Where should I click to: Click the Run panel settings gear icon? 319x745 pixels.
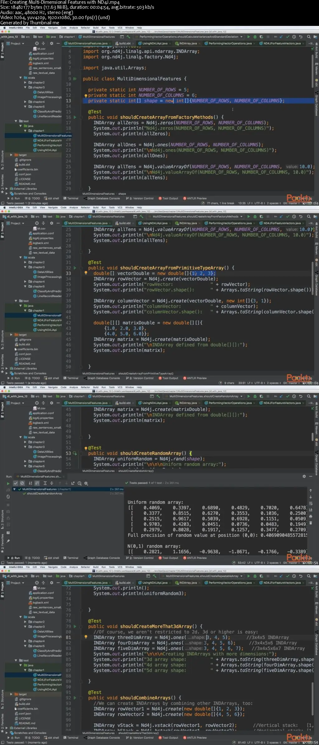(304, 477)
